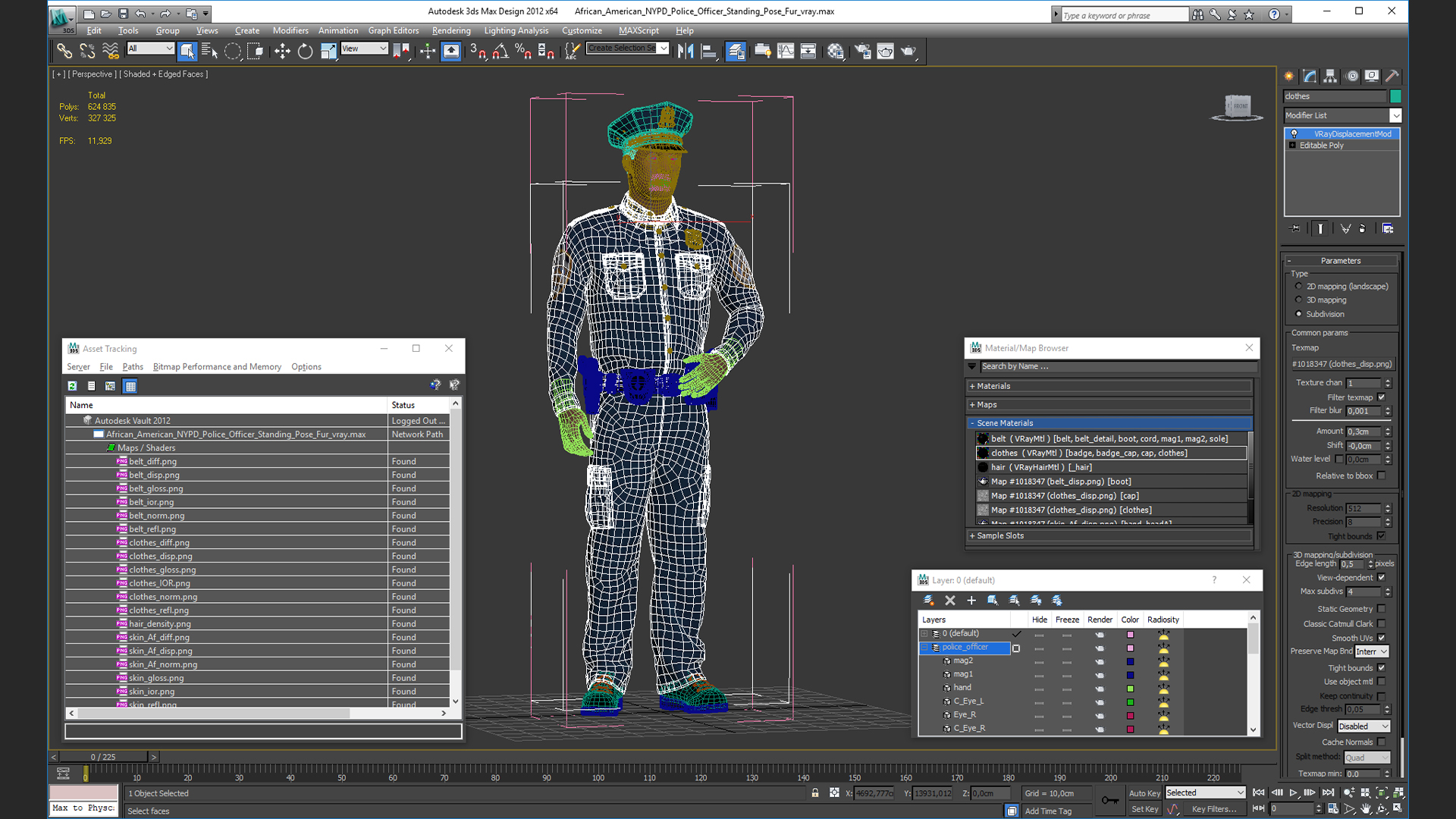1456x819 pixels.
Task: Select the Select and Link tool
Action: coord(64,51)
